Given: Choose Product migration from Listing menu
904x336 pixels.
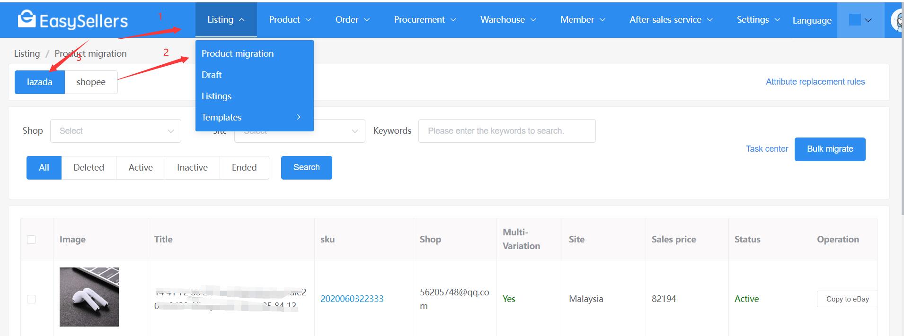Looking at the screenshot, I should [x=238, y=53].
